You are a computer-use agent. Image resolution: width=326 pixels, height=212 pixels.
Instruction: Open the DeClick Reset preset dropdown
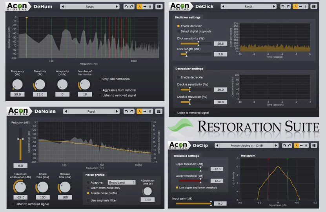pyautogui.click(x=248, y=6)
